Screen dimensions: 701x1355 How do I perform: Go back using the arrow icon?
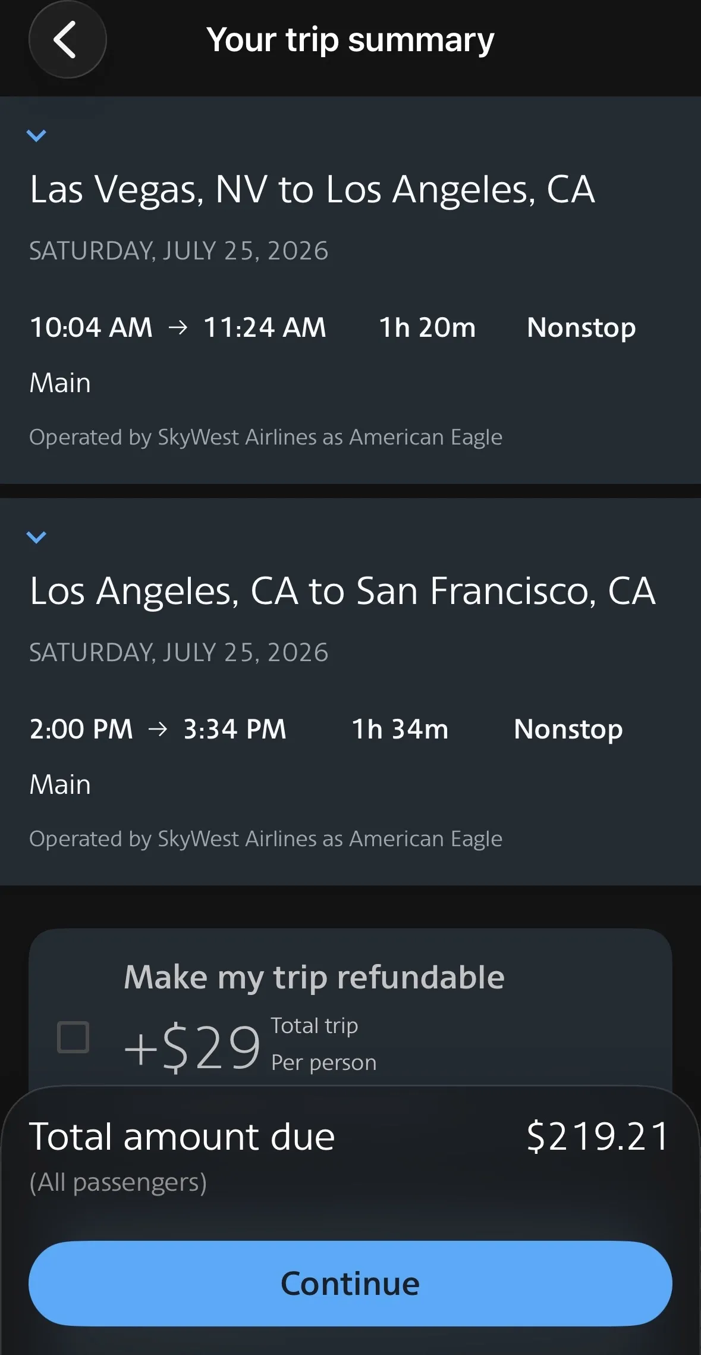click(67, 40)
